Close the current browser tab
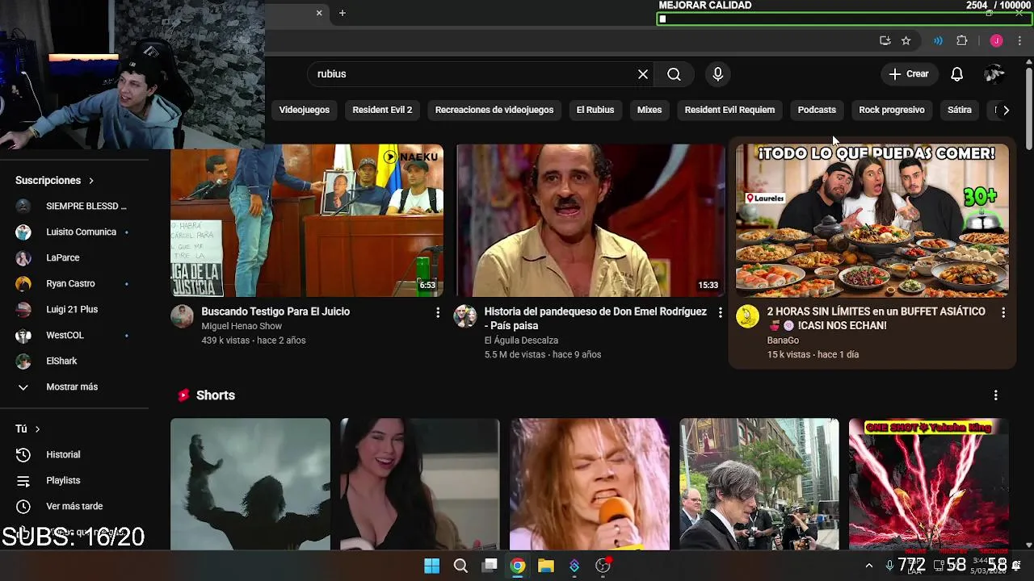Image resolution: width=1034 pixels, height=581 pixels. coord(319,13)
